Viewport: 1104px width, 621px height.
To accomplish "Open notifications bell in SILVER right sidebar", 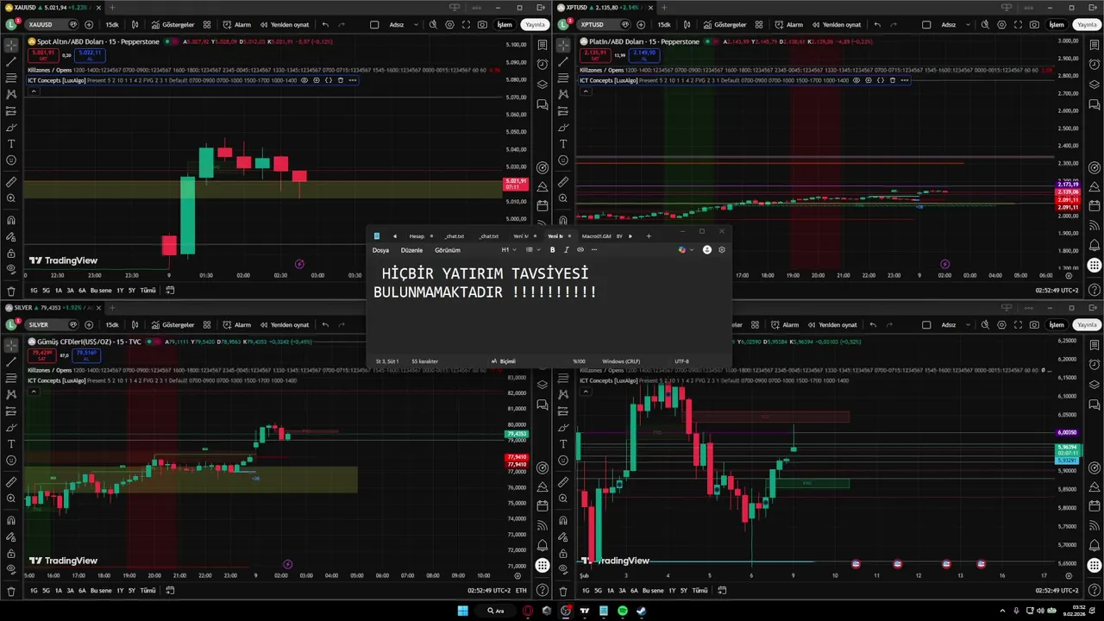I will [x=543, y=546].
